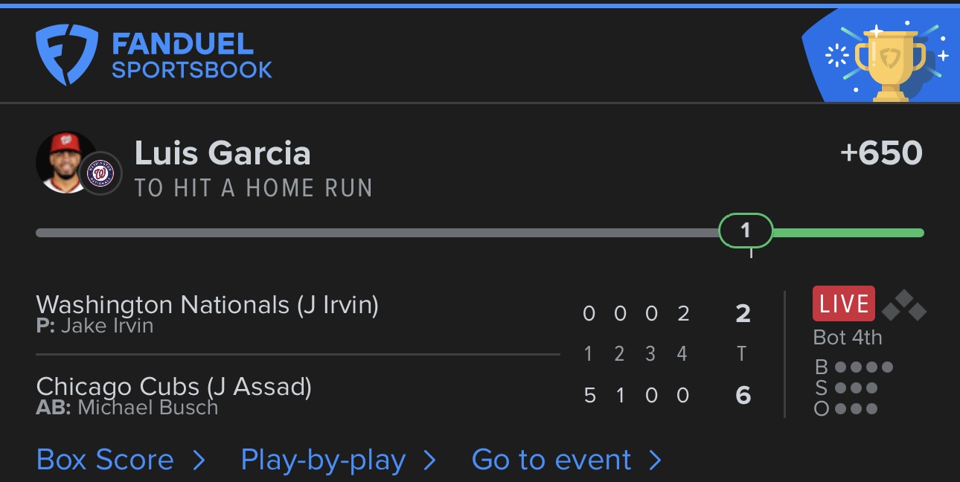Open the Play-by-play link
This screenshot has height=482, width=960.
(323, 460)
